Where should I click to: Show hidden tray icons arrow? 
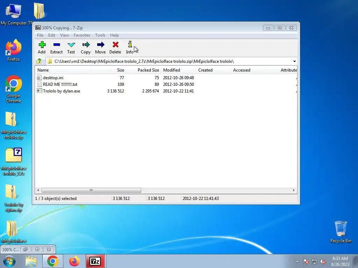(x=297, y=261)
